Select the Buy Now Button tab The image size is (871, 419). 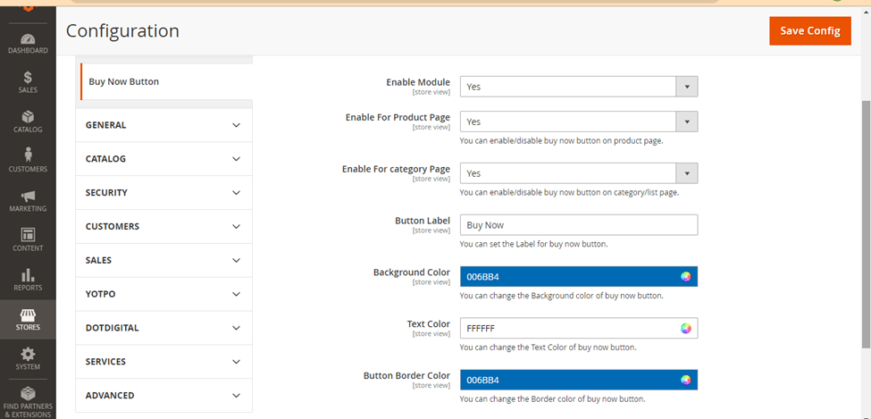167,81
